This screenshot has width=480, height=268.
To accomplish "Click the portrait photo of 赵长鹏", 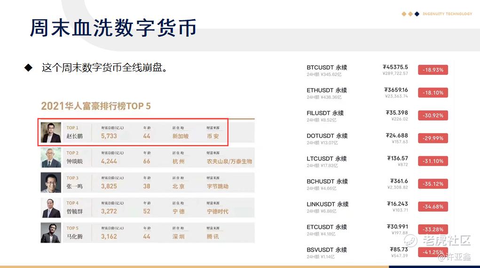I will click(x=51, y=132).
